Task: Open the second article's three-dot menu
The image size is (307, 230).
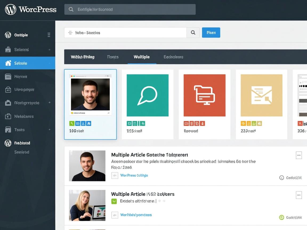Action: tap(299, 195)
